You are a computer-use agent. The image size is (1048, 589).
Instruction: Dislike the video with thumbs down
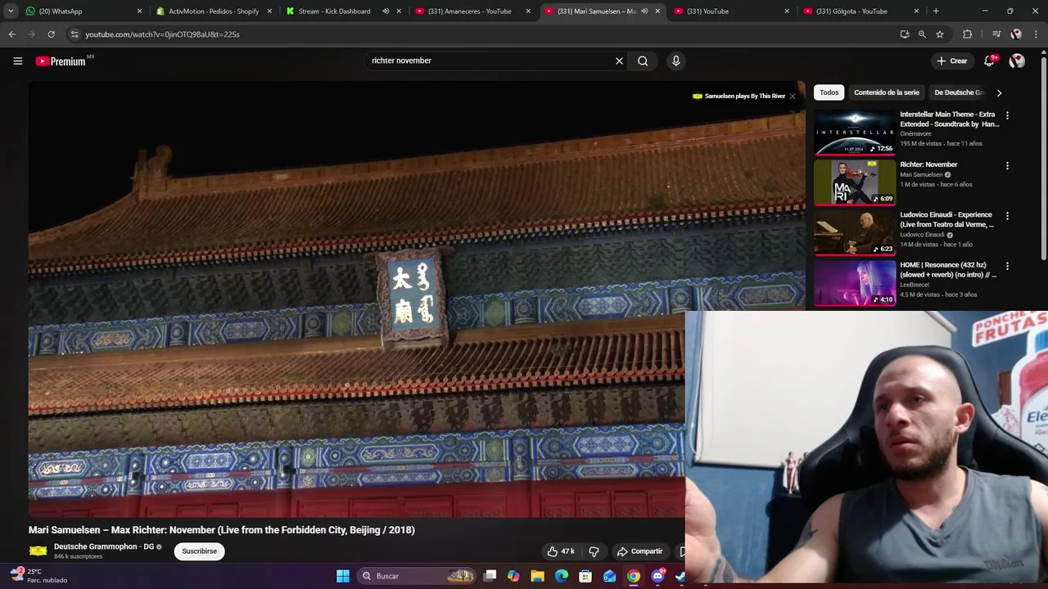tap(594, 551)
